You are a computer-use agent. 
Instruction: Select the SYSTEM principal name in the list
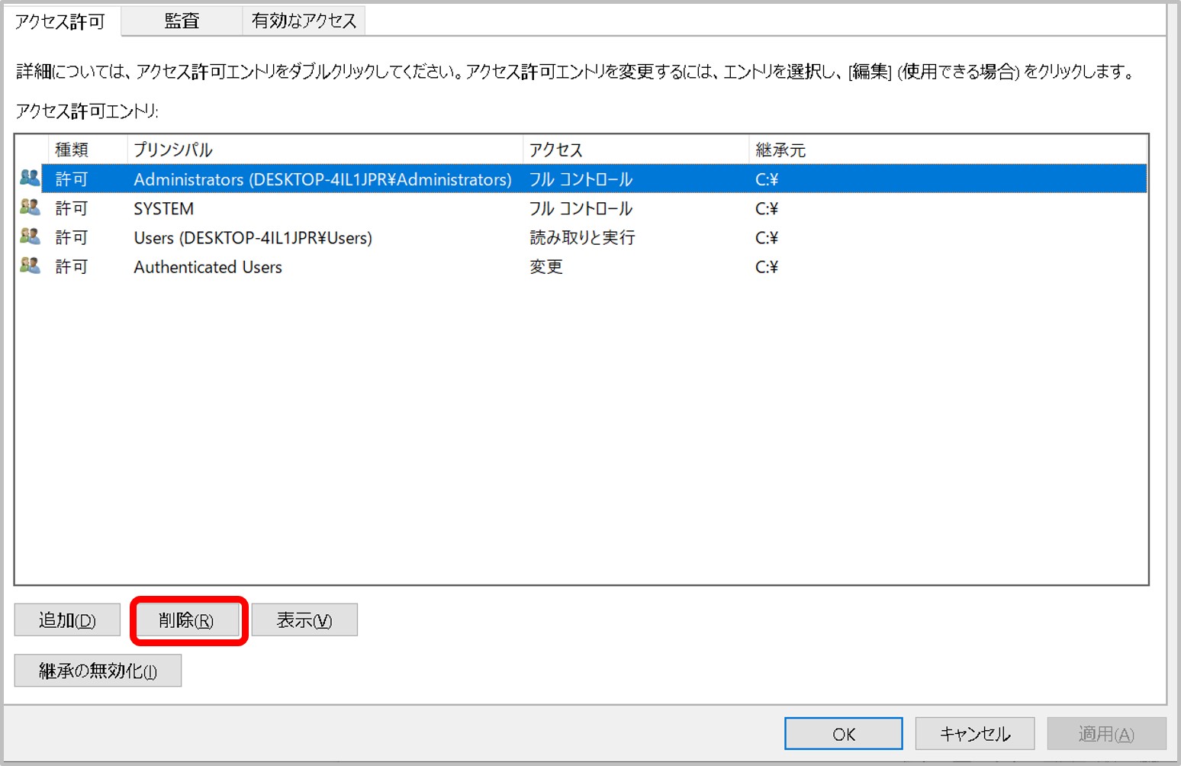point(164,208)
